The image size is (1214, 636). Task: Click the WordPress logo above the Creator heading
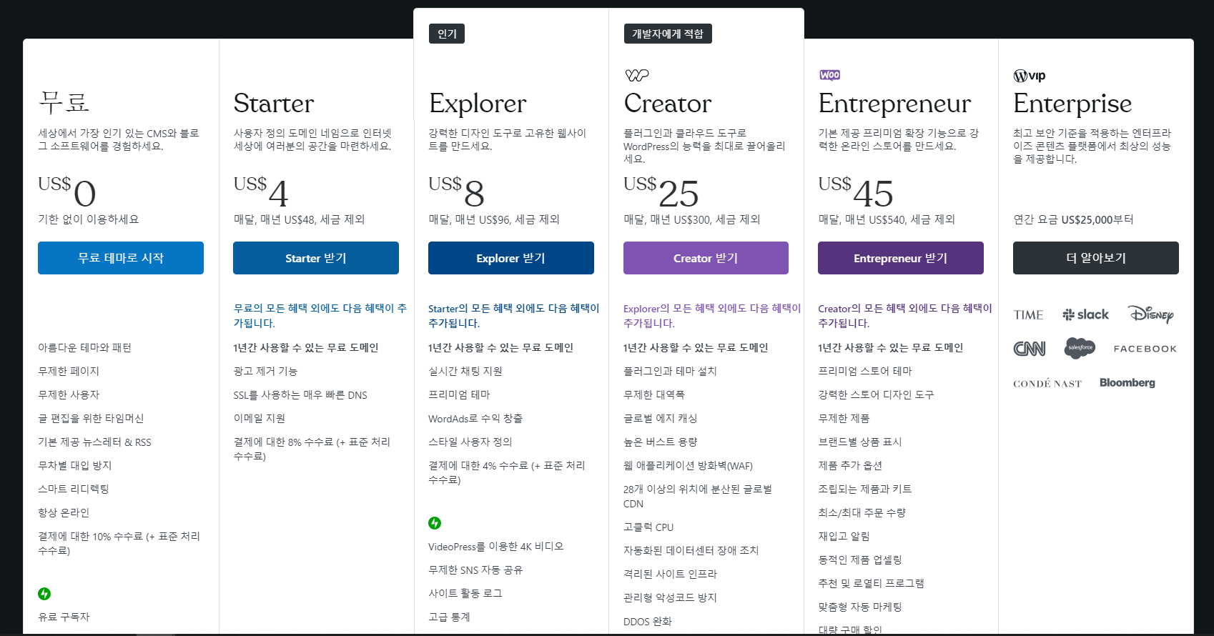pos(636,75)
